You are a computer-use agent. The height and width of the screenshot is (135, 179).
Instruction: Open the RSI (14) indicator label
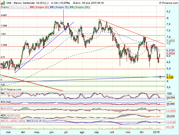coord(6,102)
